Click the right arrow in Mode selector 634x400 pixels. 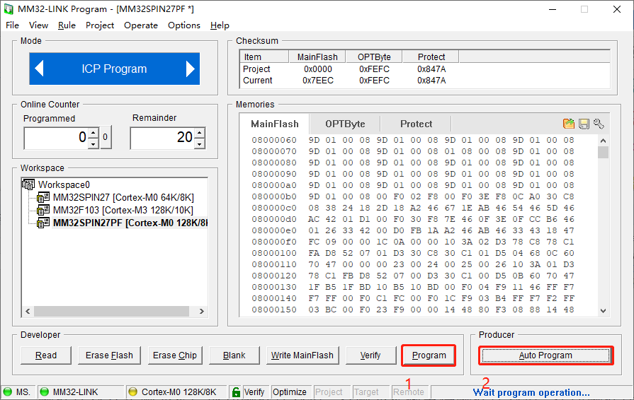click(x=191, y=69)
